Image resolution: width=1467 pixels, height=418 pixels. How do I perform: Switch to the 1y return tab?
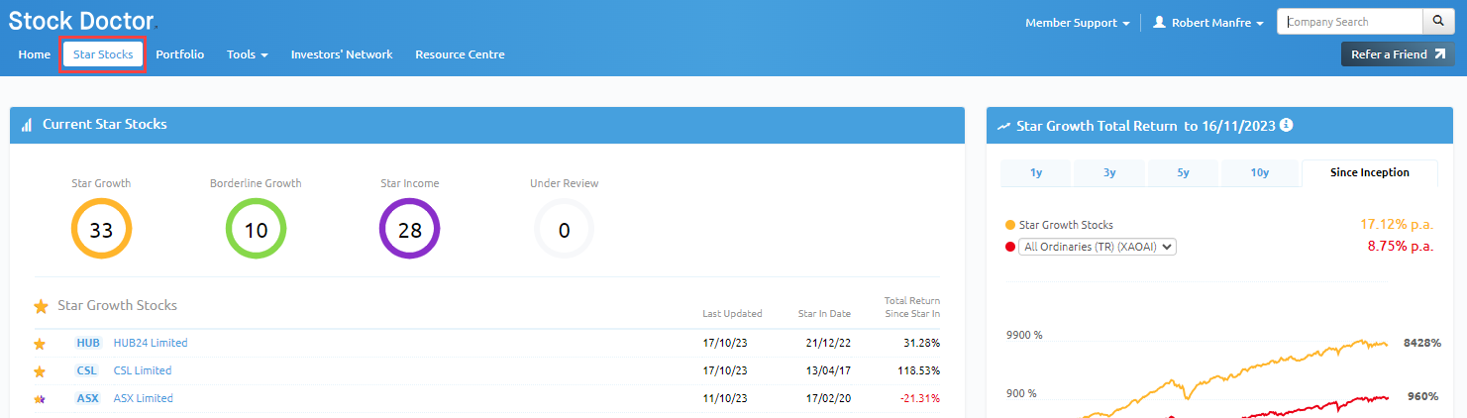pyautogui.click(x=1036, y=172)
